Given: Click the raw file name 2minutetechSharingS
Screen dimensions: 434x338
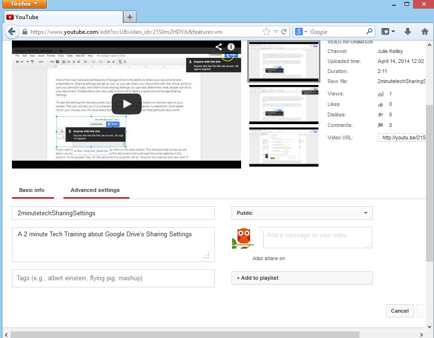Looking at the screenshot, I should click(x=402, y=81).
